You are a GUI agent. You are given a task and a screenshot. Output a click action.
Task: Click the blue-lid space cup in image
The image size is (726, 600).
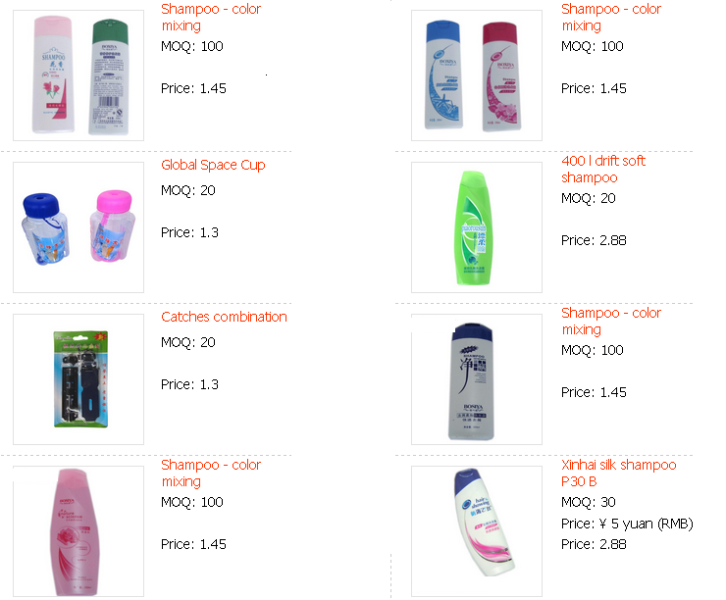click(45, 228)
